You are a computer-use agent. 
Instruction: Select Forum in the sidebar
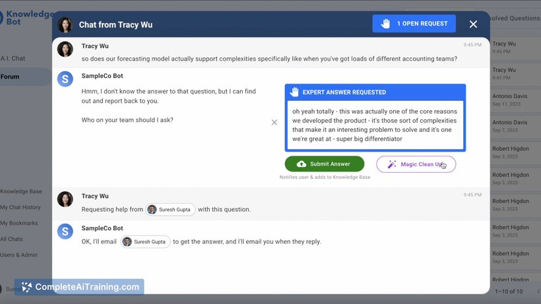(25, 76)
